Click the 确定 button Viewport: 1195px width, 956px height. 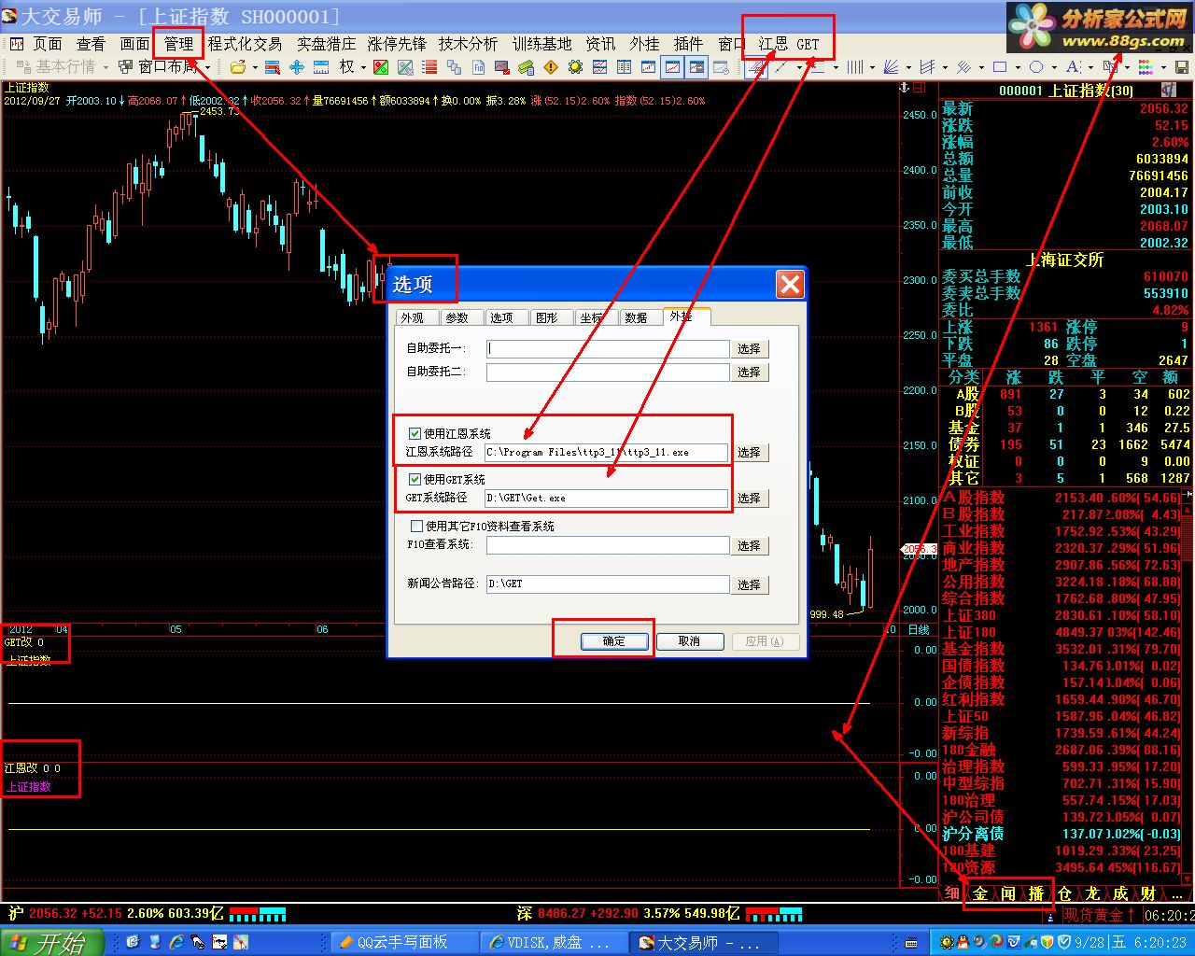pos(614,640)
